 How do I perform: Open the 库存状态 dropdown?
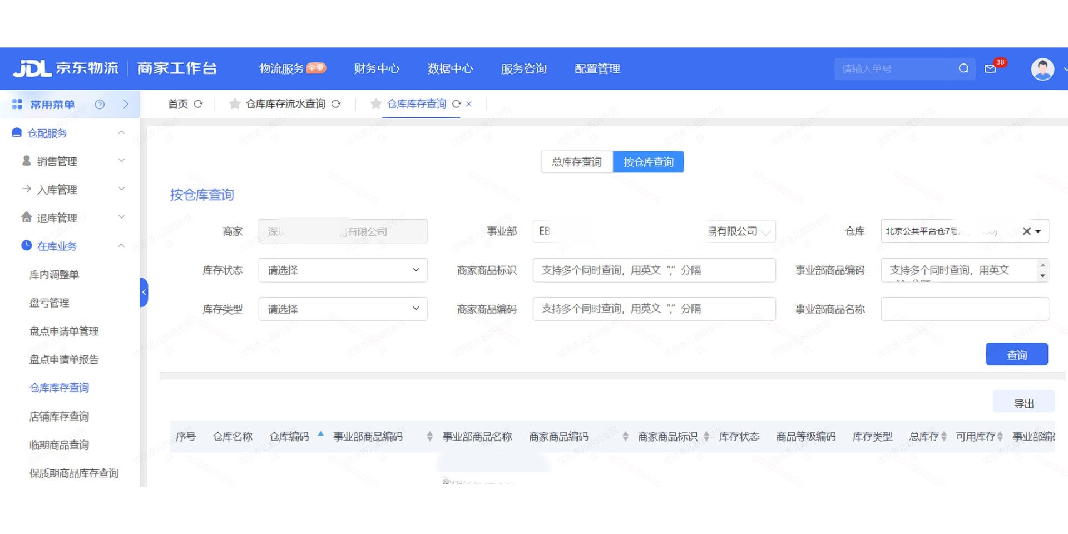point(343,270)
